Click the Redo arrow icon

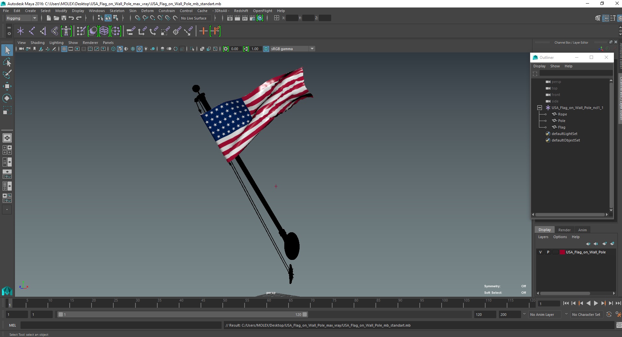pos(79,18)
